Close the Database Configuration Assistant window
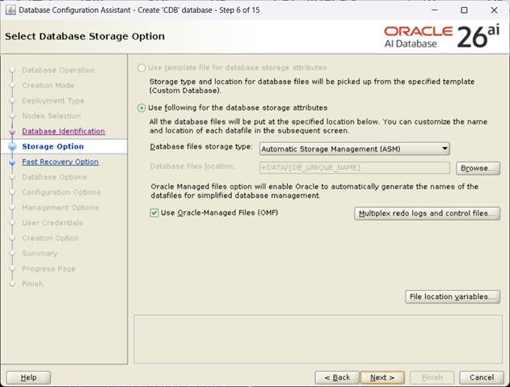 point(494,10)
